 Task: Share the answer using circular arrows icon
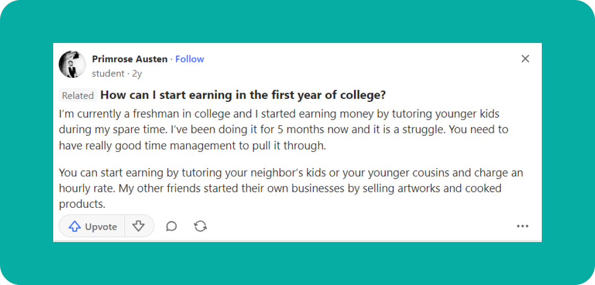[x=201, y=226]
